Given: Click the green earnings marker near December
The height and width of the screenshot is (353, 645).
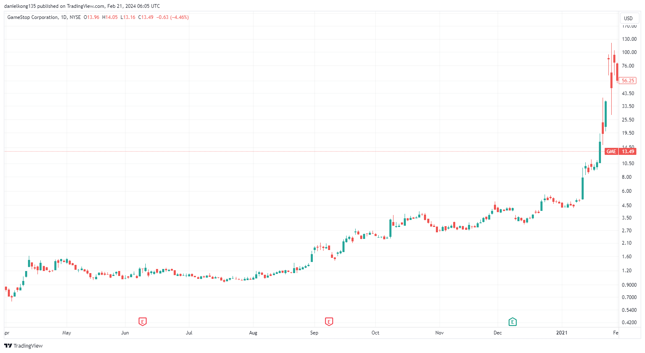Looking at the screenshot, I should (512, 322).
